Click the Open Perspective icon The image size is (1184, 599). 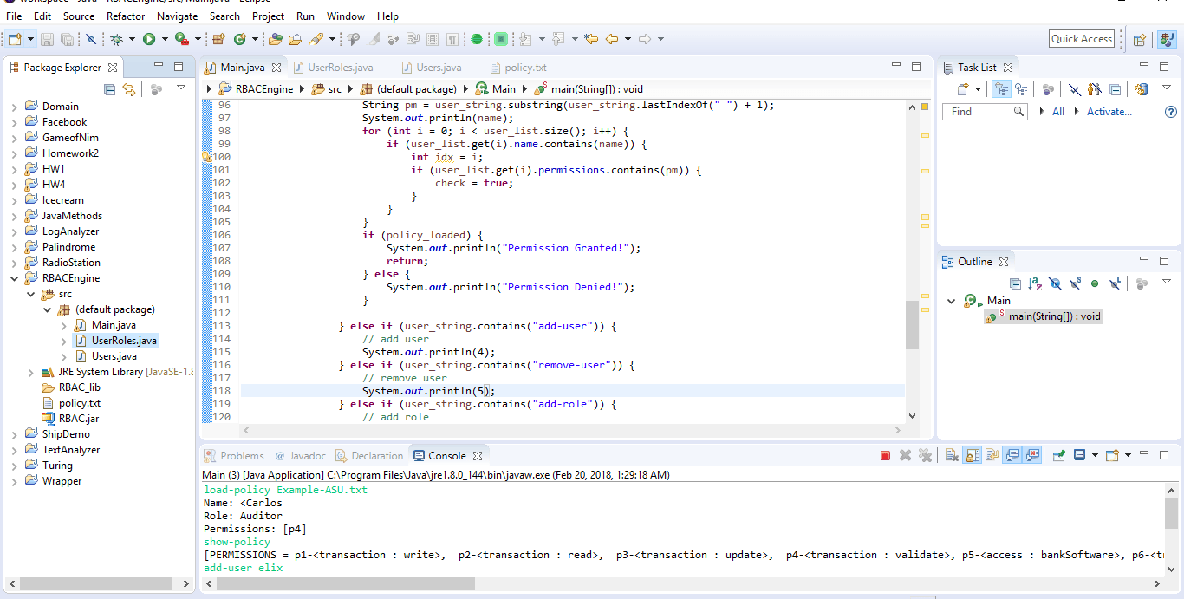coord(1140,39)
